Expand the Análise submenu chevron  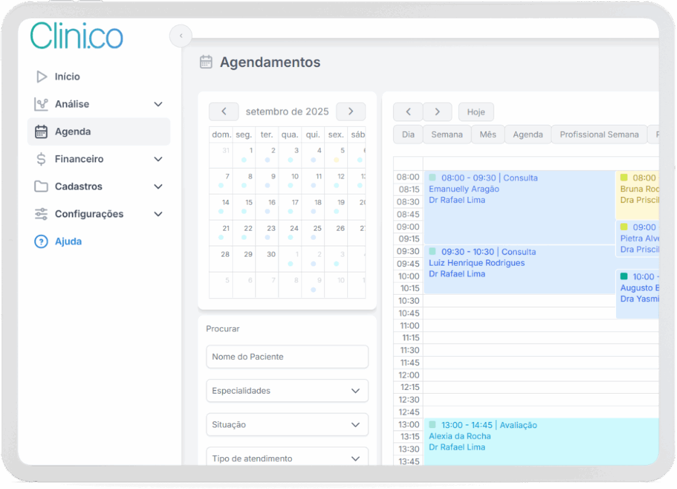[158, 105]
